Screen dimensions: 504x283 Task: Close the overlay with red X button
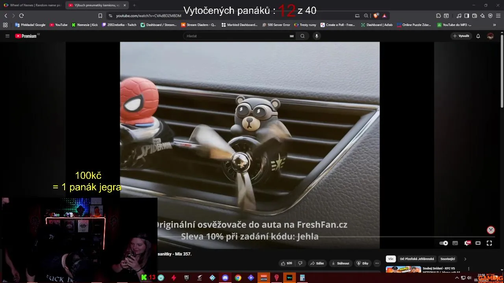point(491,230)
